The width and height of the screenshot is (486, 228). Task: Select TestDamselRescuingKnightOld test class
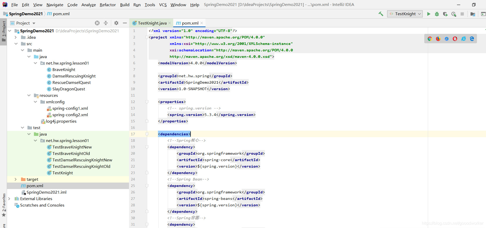click(81, 166)
